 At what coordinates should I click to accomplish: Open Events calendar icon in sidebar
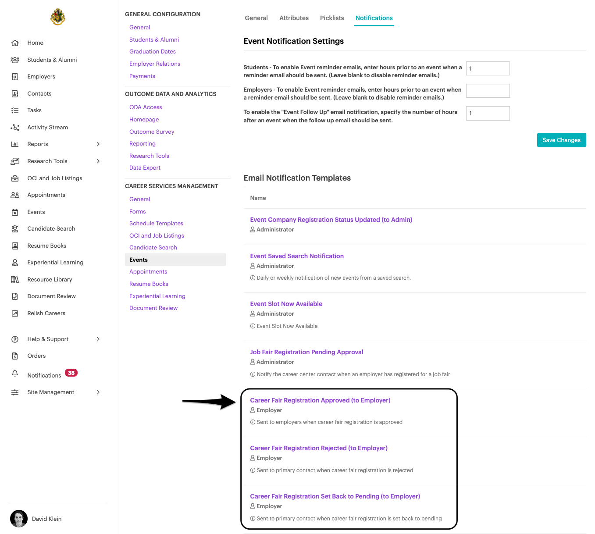pyautogui.click(x=15, y=212)
